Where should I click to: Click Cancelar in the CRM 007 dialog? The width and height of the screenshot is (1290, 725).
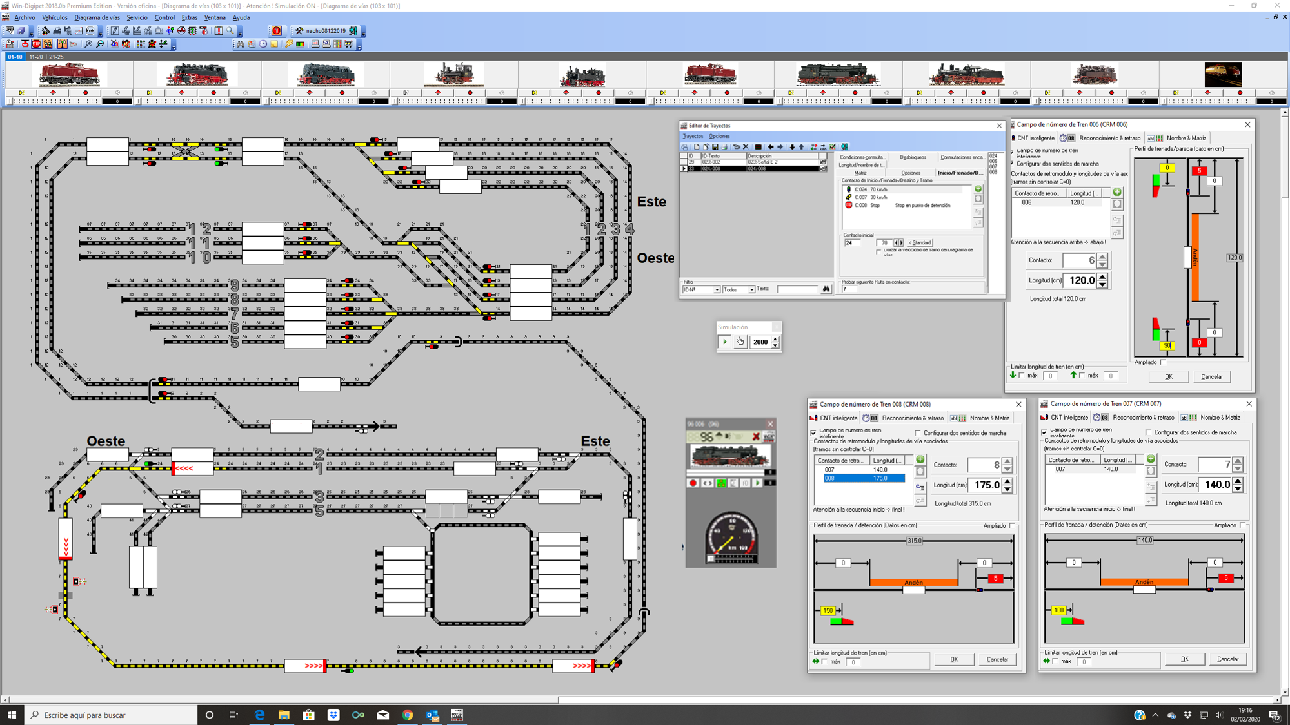pos(1227,659)
